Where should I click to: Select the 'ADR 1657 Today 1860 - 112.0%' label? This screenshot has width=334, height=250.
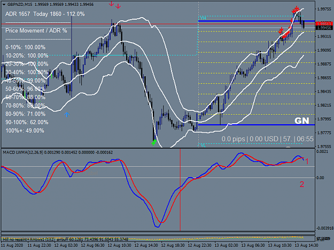coord(45,14)
